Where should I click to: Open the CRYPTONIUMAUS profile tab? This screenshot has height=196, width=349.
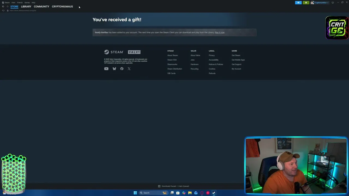(x=62, y=7)
